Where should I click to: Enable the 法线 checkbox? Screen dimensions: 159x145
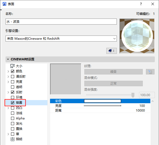[x=13, y=113]
